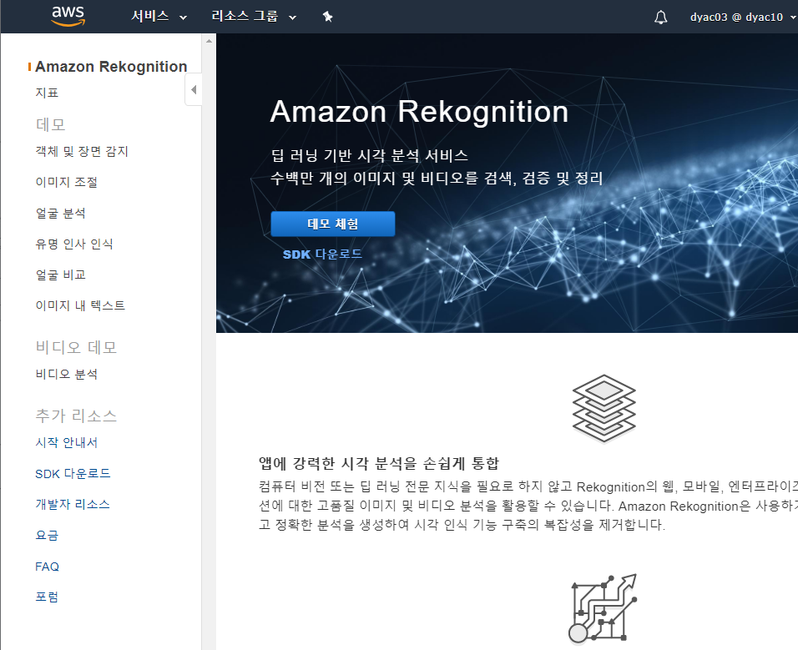Open the 서비스 services dropdown menu
Viewport: 798px width, 650px height.
159,17
